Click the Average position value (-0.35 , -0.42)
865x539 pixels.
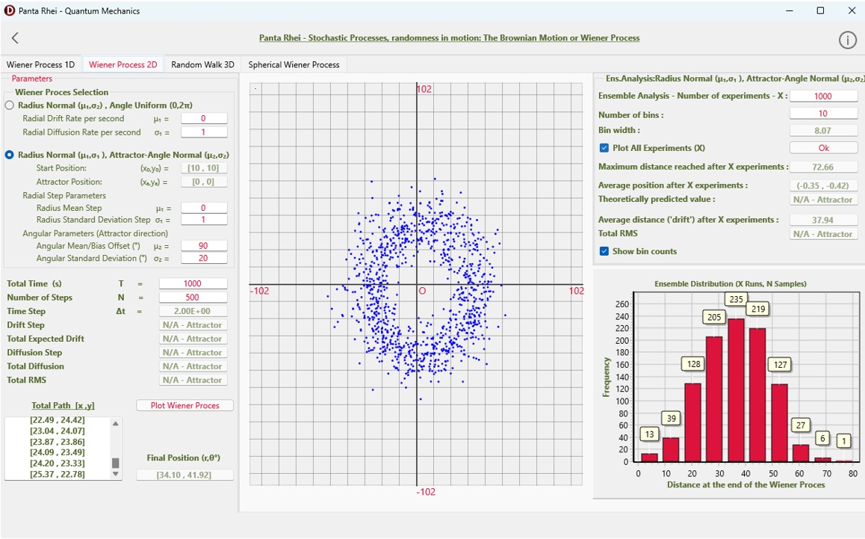coord(824,185)
